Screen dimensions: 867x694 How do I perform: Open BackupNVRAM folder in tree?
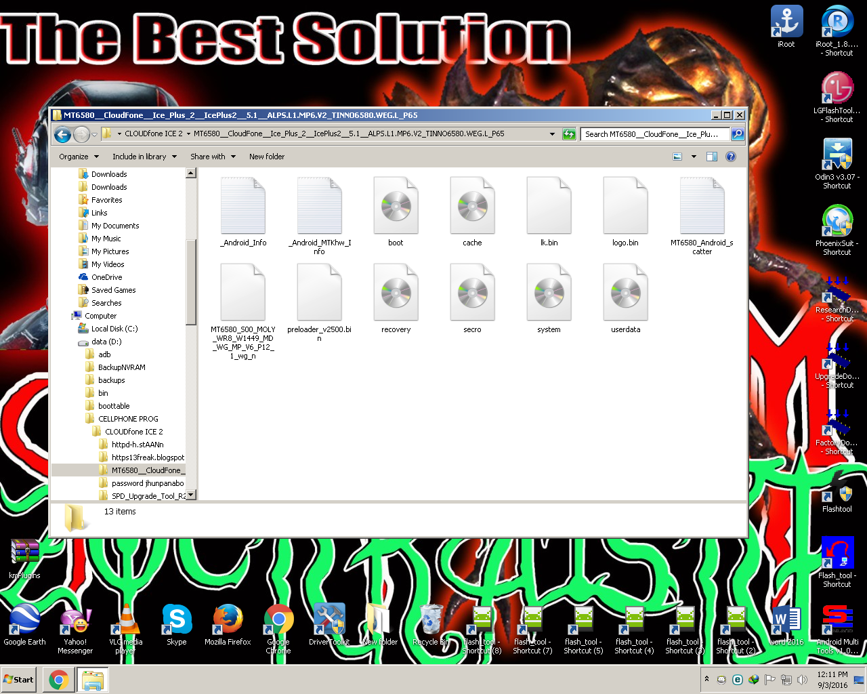coord(121,367)
